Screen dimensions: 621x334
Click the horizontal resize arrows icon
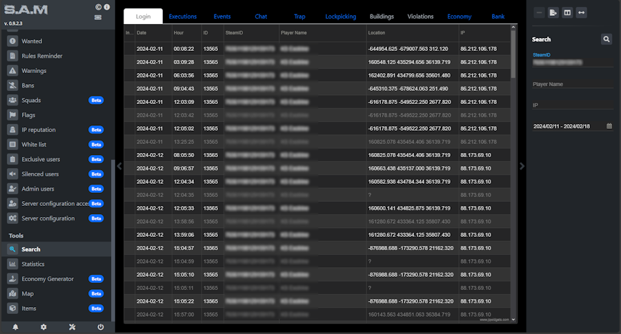pos(582,12)
